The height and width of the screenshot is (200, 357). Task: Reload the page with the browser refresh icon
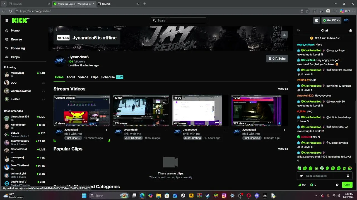(10, 11)
